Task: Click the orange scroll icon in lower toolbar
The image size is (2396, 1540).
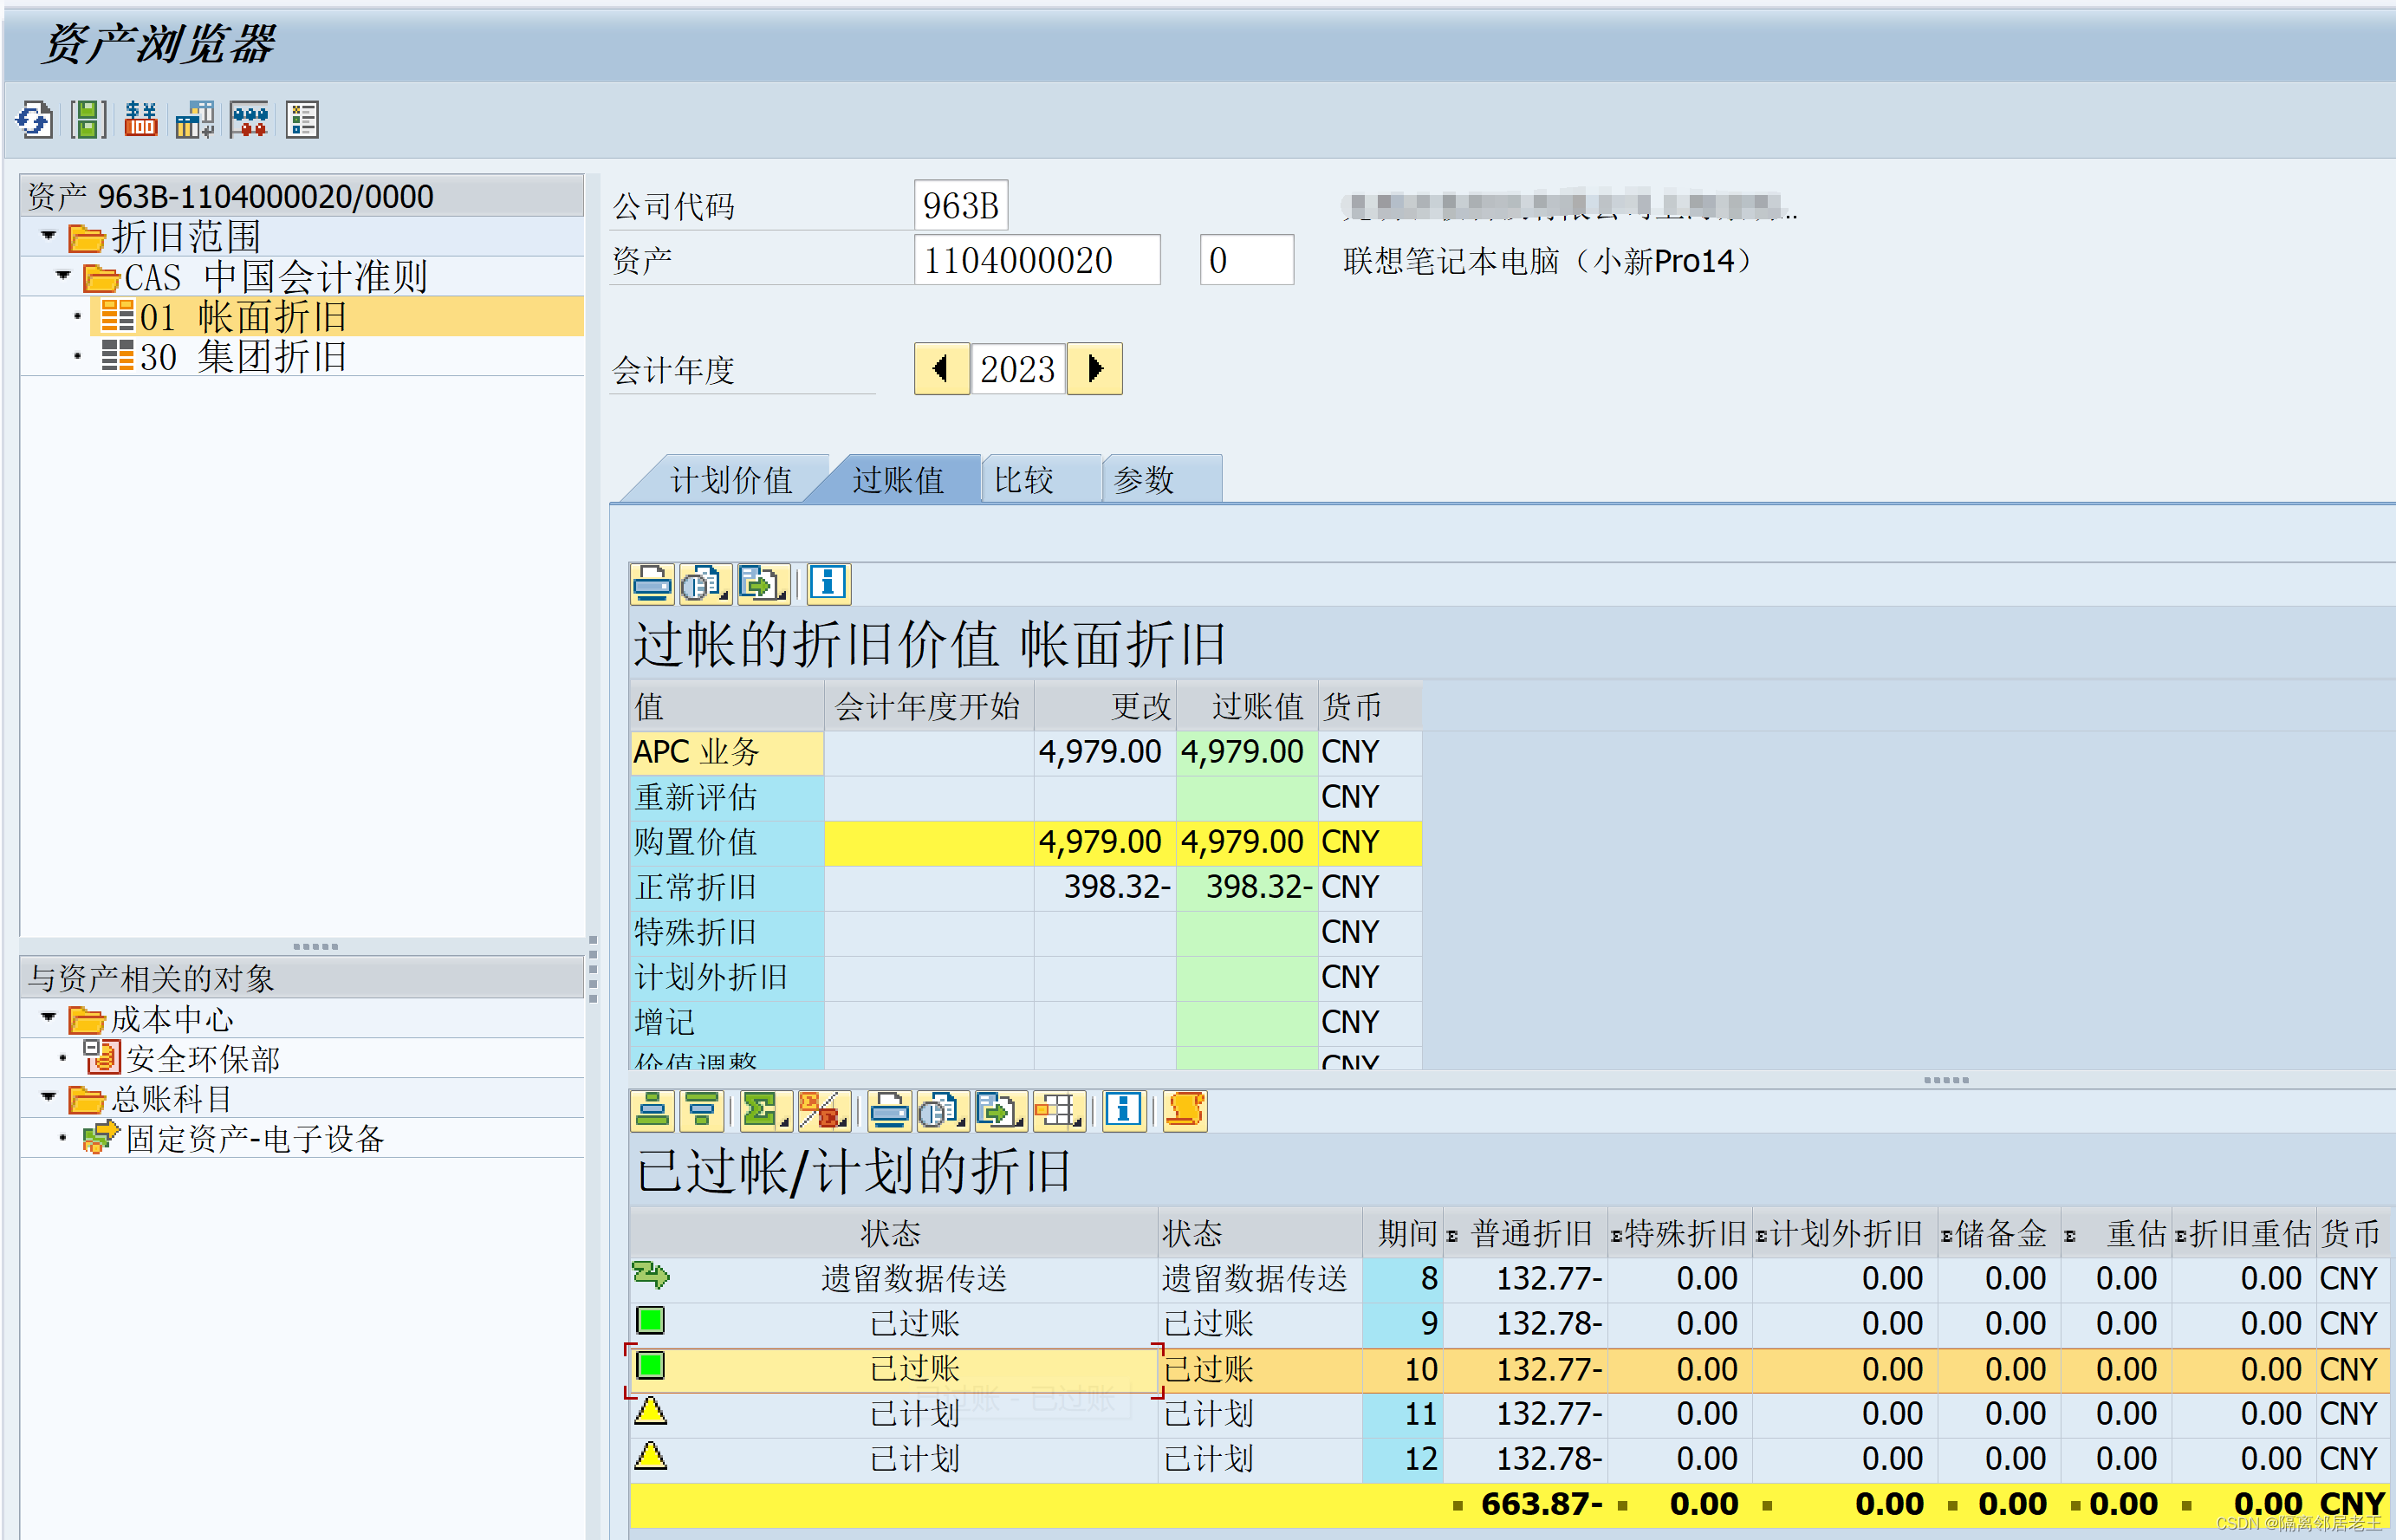Action: 1185,1110
